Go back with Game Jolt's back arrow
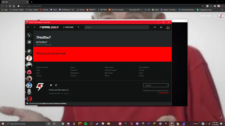 (28, 27)
